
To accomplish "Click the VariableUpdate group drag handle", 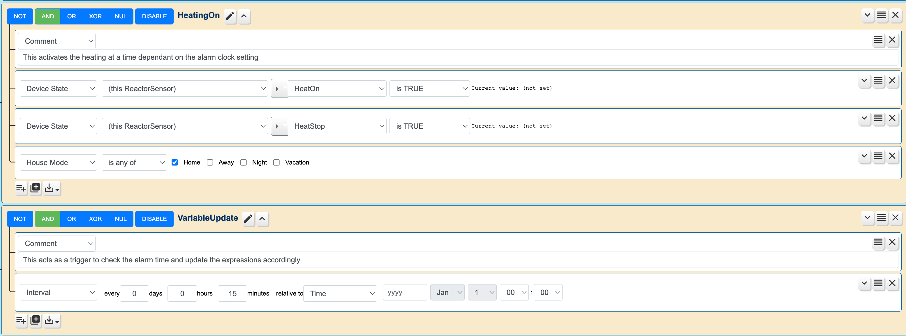I will pos(881,218).
